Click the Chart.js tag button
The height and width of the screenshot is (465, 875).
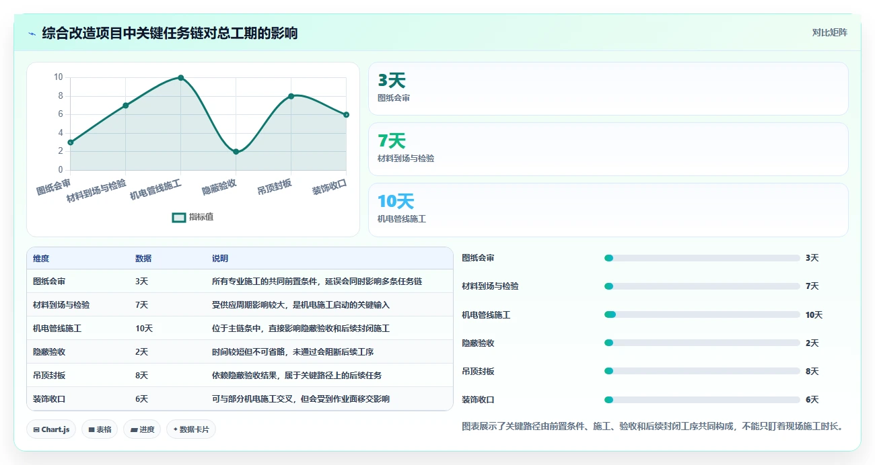(x=51, y=429)
